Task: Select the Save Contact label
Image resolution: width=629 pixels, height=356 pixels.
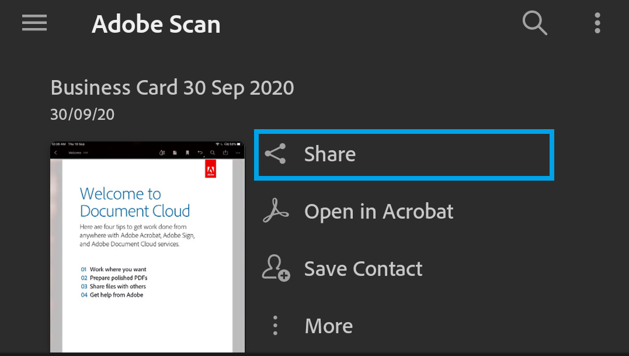Action: coord(363,268)
